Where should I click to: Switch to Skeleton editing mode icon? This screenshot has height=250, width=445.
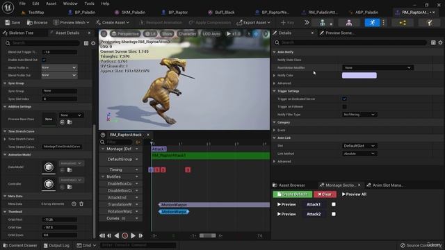(x=322, y=23)
